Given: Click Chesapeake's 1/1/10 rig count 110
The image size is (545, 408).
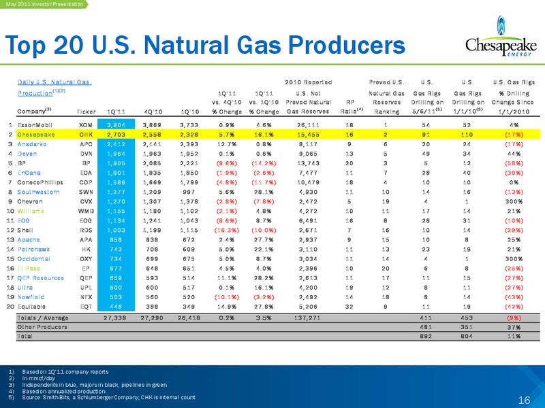Looking at the screenshot, I should (467, 135).
